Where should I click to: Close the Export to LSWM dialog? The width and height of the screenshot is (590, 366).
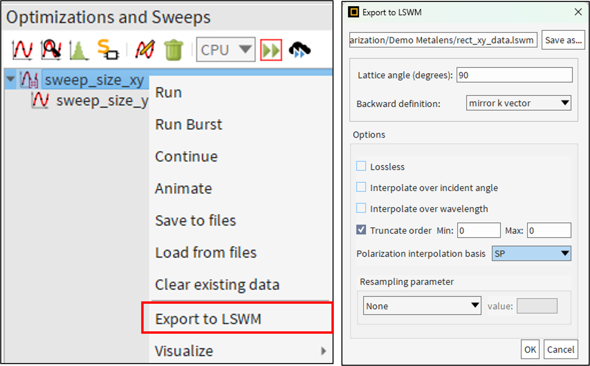(578, 12)
